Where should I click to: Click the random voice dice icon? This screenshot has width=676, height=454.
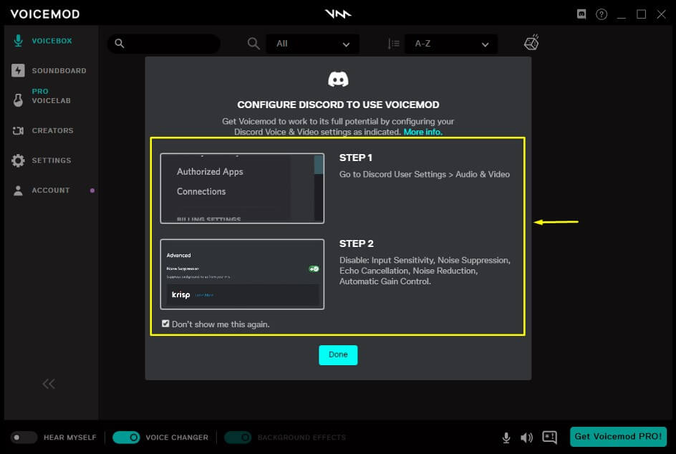(531, 43)
